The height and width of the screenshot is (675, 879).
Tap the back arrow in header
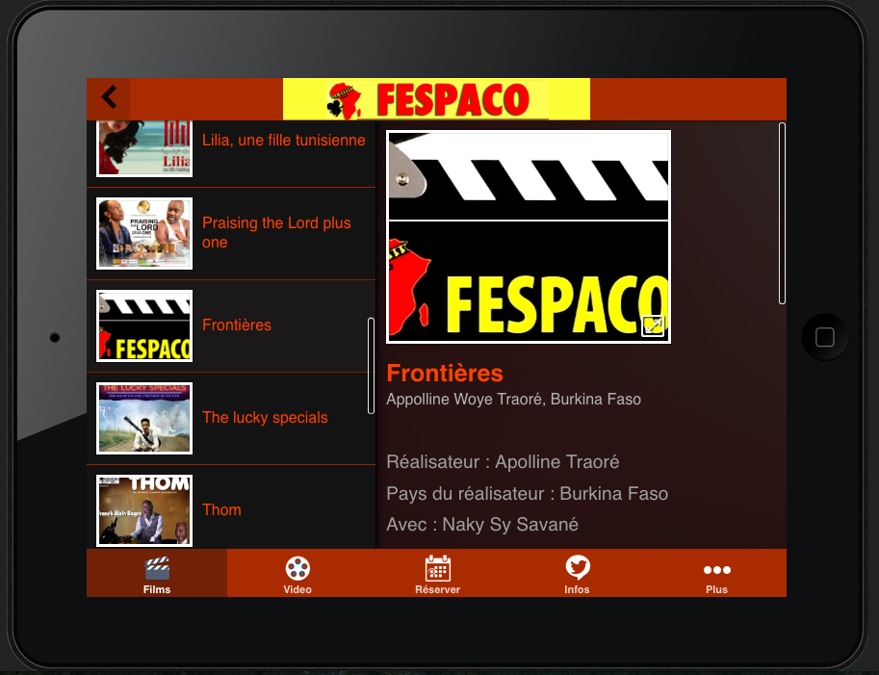click(x=109, y=97)
